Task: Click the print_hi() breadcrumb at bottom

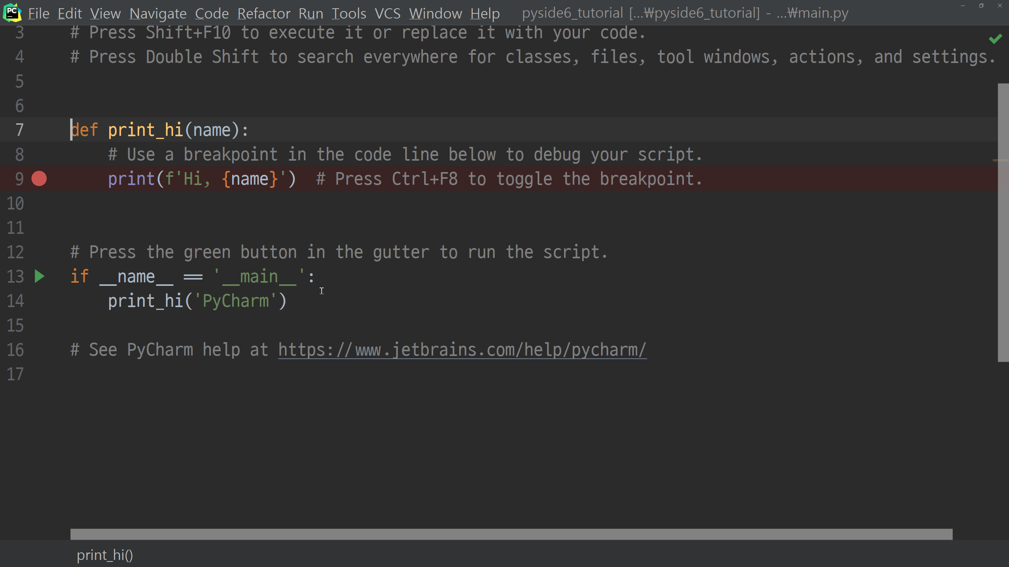Action: [105, 555]
